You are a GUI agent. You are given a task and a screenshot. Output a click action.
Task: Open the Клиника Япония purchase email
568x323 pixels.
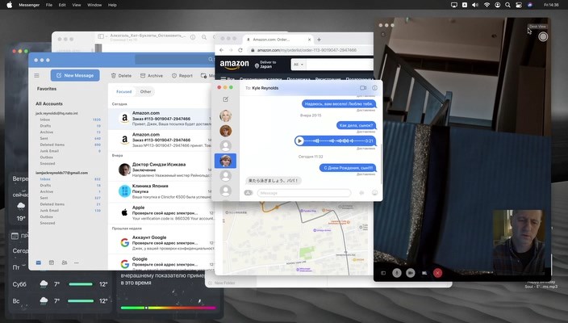click(161, 191)
